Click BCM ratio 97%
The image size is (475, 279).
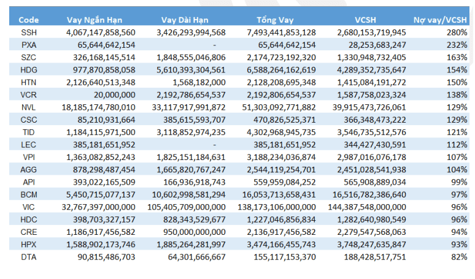[x=459, y=195]
